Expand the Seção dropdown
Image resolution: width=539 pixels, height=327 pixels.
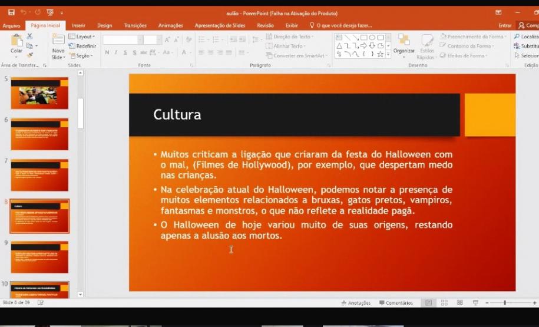(x=82, y=55)
